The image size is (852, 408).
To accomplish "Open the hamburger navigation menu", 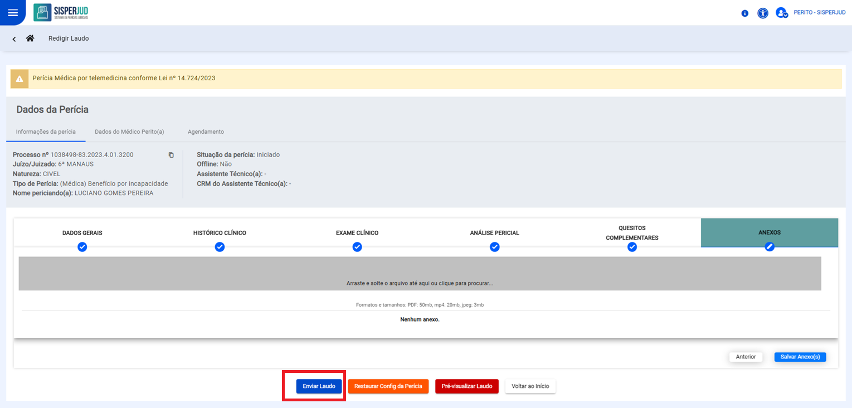I will pyautogui.click(x=12, y=13).
